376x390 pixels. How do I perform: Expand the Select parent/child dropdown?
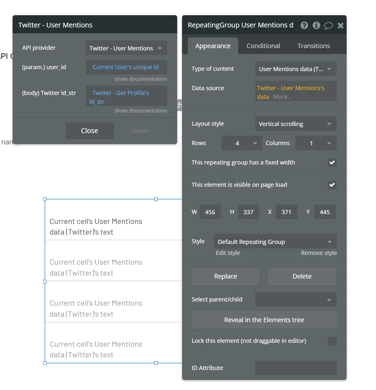(296, 300)
